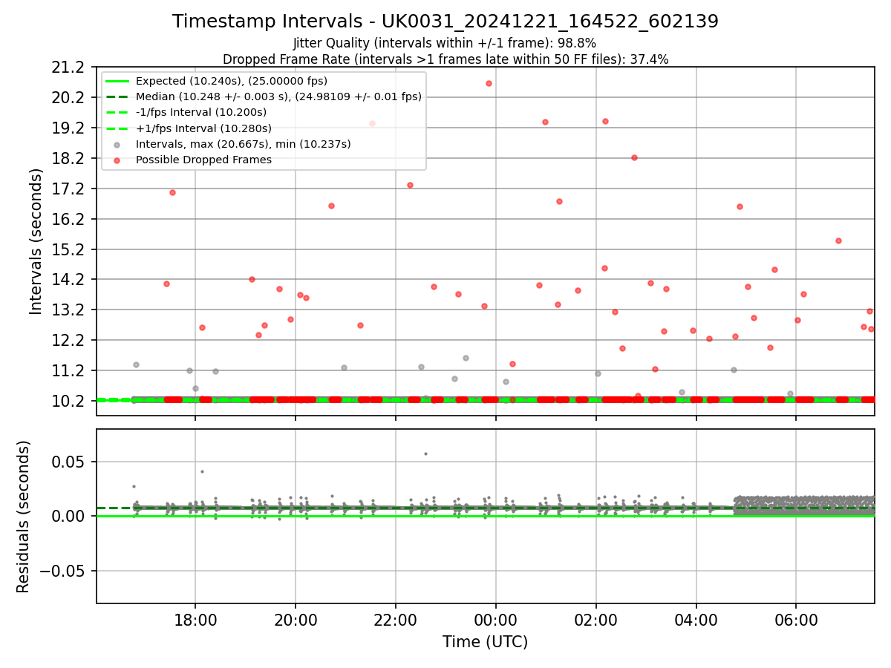This screenshot has width=891, height=668.
Task: Click legend entry '-1/fps Interval (10.200s)'
Action: [x=201, y=112]
